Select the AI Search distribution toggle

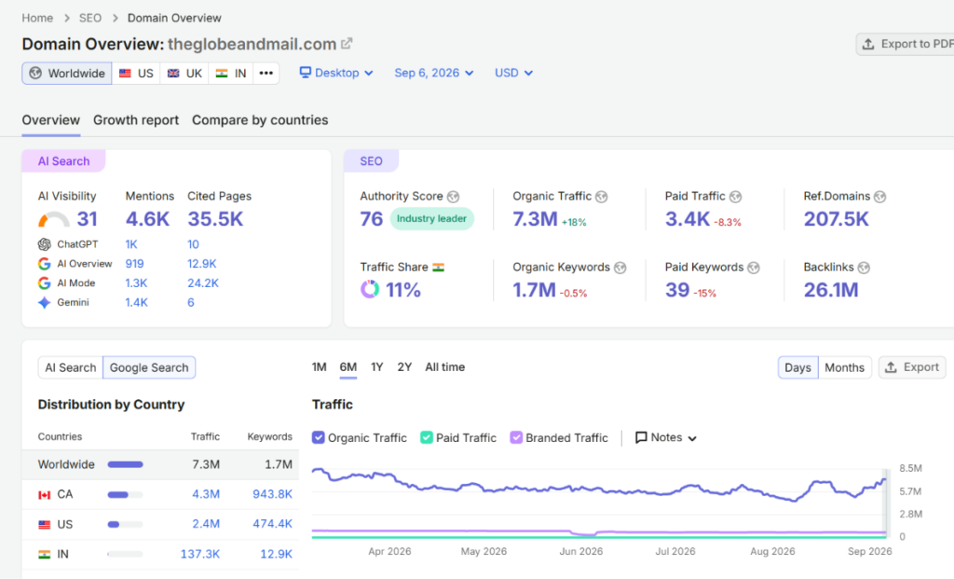tap(71, 367)
